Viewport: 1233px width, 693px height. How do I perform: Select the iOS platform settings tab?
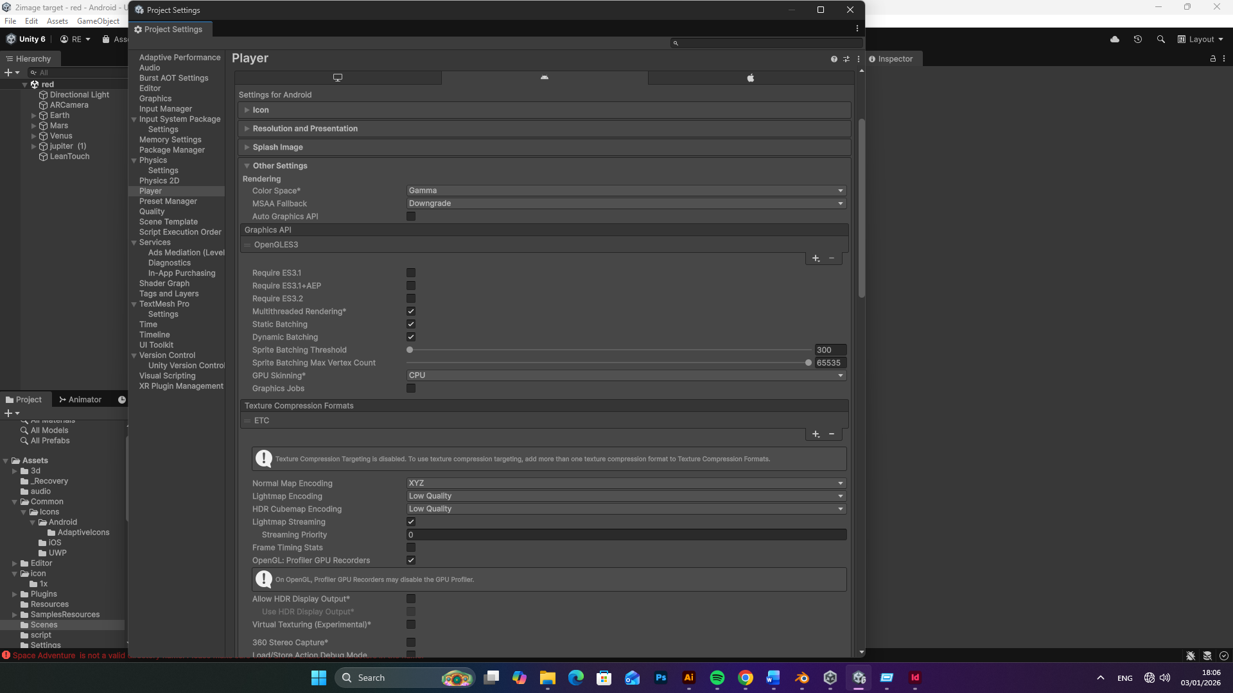(750, 78)
